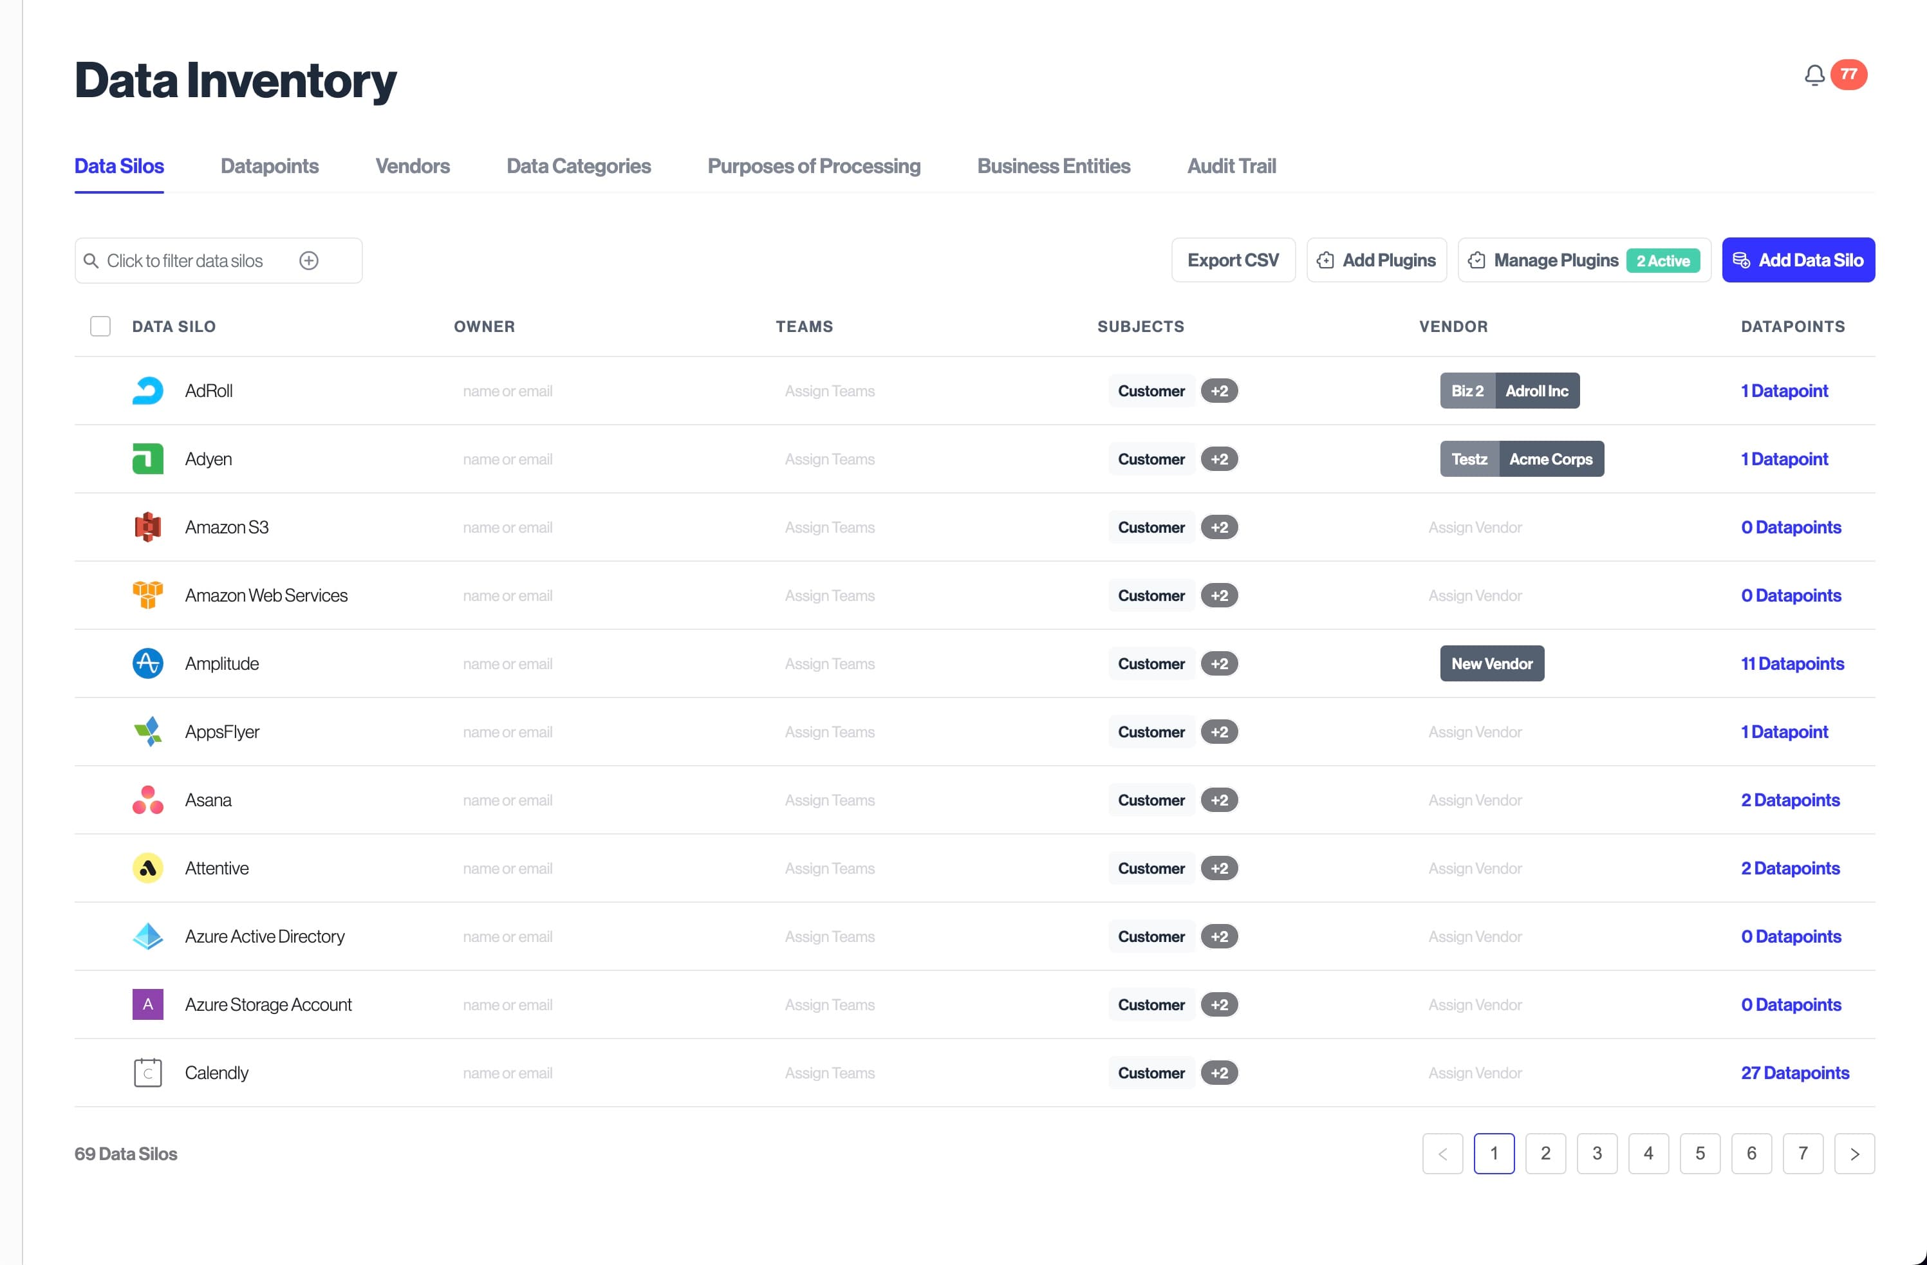Click the Azure Active Directory logo icon

tap(147, 936)
